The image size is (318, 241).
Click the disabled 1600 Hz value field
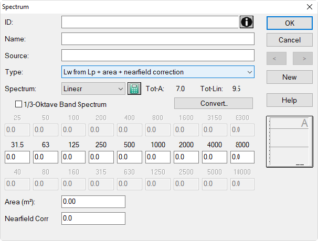click(186, 130)
